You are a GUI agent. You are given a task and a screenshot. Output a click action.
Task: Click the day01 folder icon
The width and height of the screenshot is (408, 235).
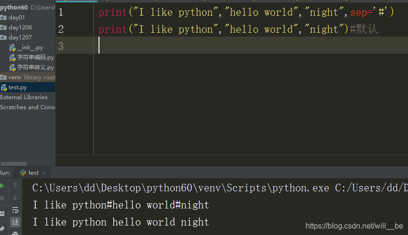(x=3, y=18)
